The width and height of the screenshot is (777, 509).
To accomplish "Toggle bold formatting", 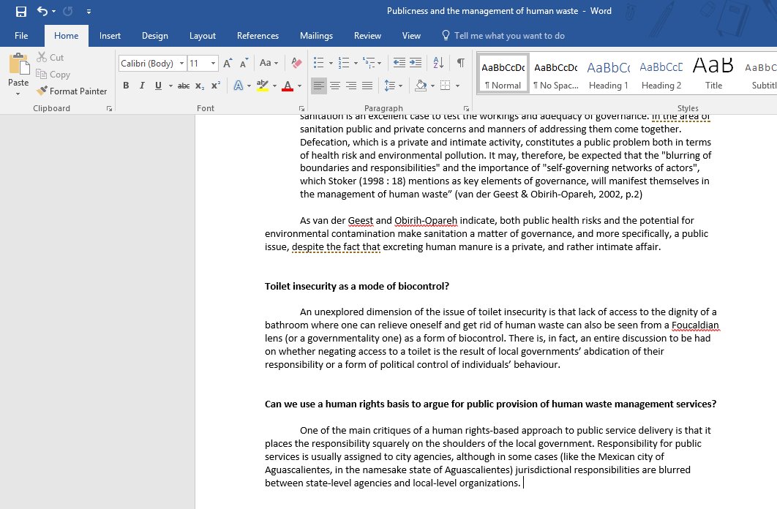I will (x=126, y=86).
